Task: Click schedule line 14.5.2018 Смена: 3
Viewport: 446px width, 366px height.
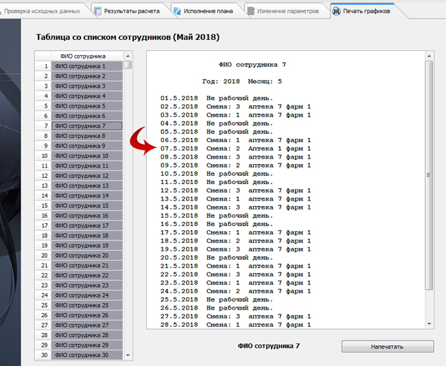Action: click(235, 207)
